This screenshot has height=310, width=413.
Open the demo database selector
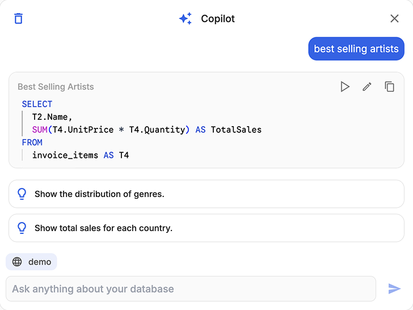click(x=32, y=262)
